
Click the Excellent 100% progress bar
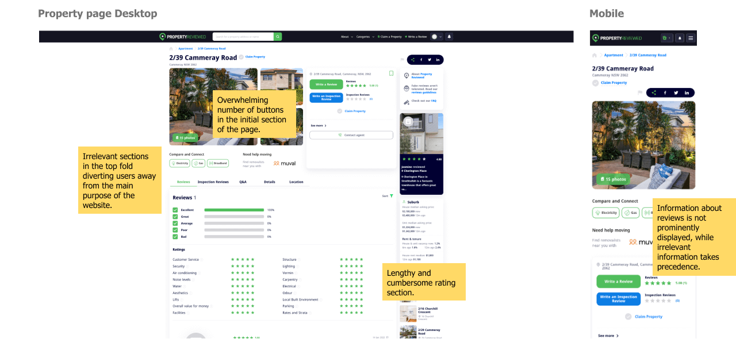pyautogui.click(x=234, y=210)
